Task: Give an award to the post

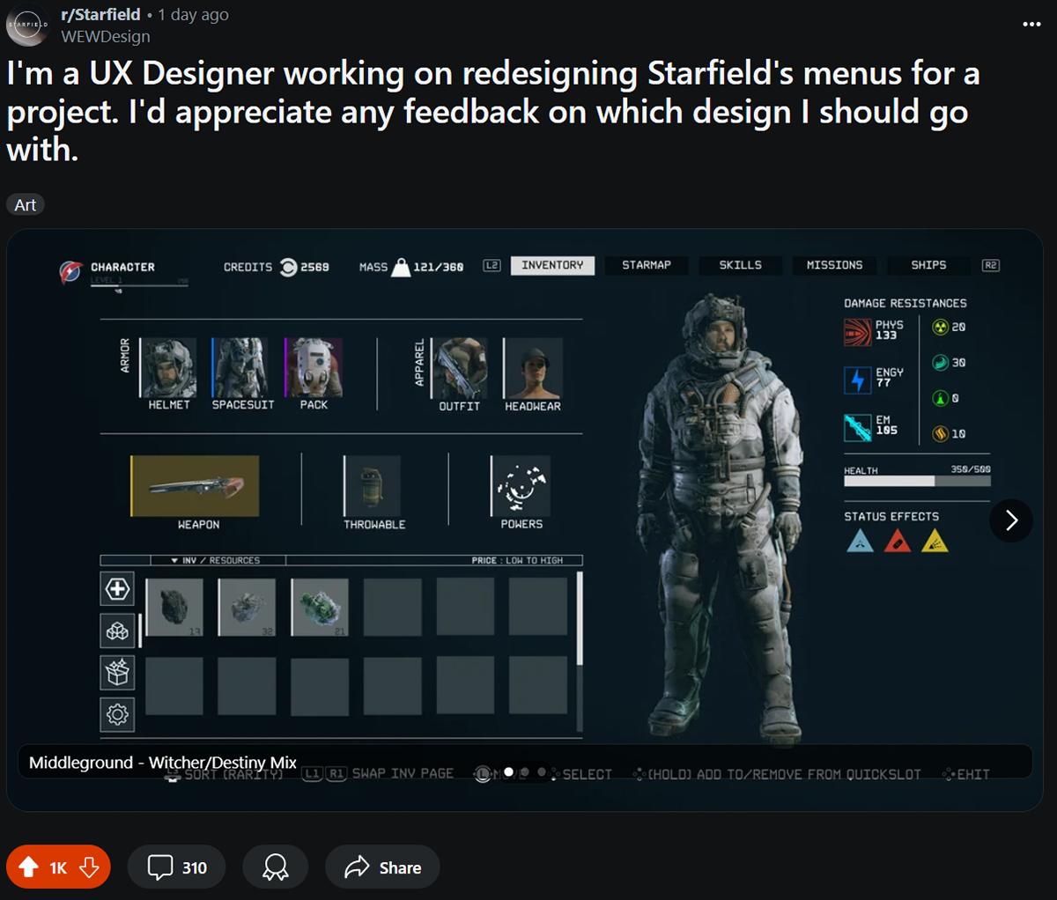Action: tap(275, 867)
